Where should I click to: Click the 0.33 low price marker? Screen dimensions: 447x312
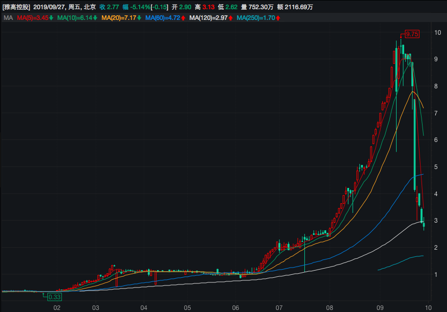pyautogui.click(x=55, y=297)
